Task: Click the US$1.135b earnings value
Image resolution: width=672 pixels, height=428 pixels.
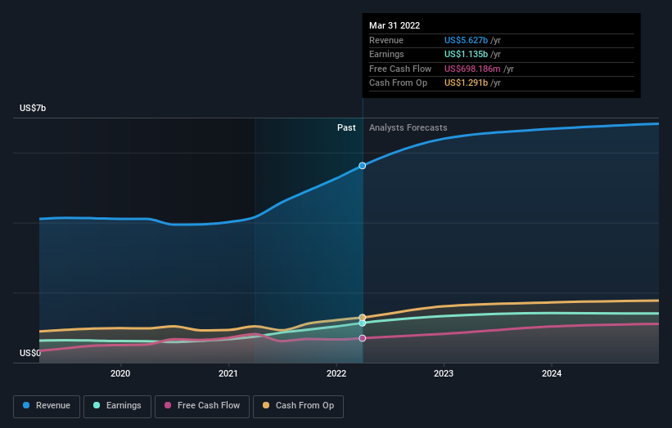Action: [x=466, y=54]
